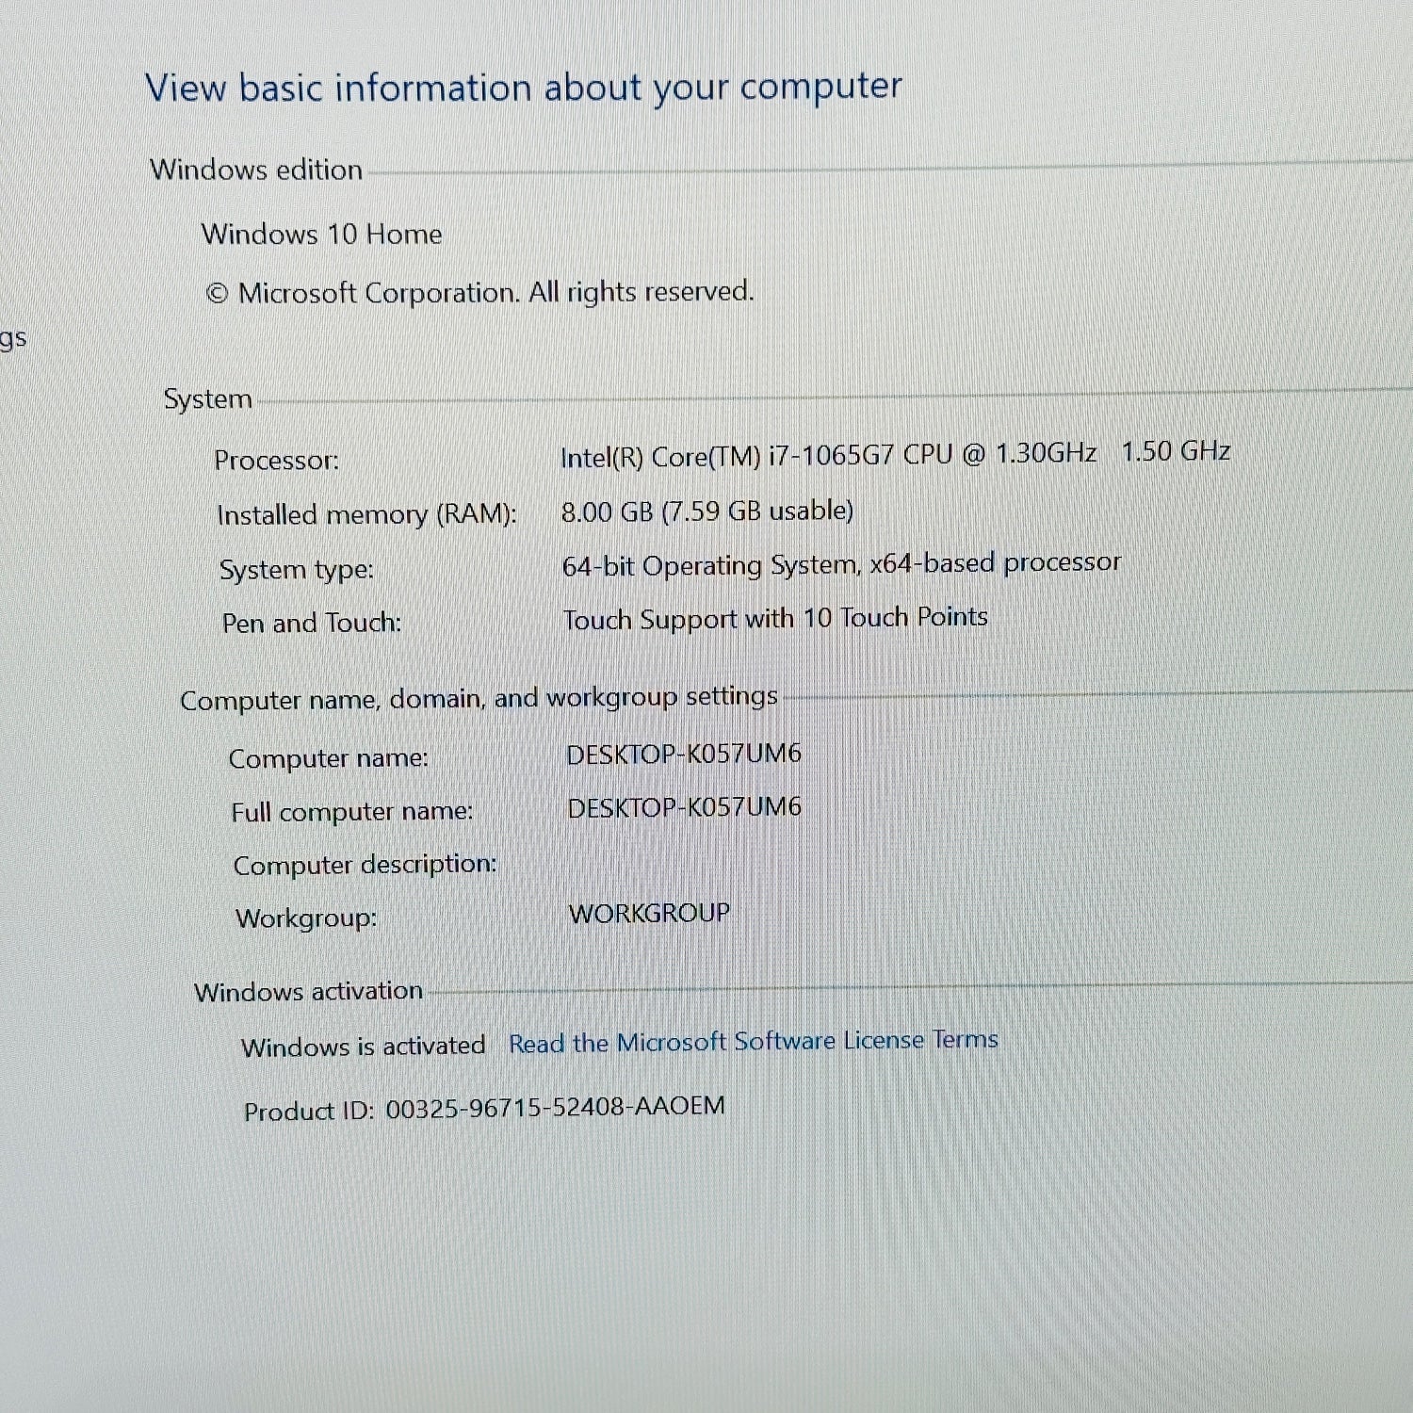Click the Microsoft Corporation copyright line
Screen dimensions: 1413x1413
click(x=479, y=292)
